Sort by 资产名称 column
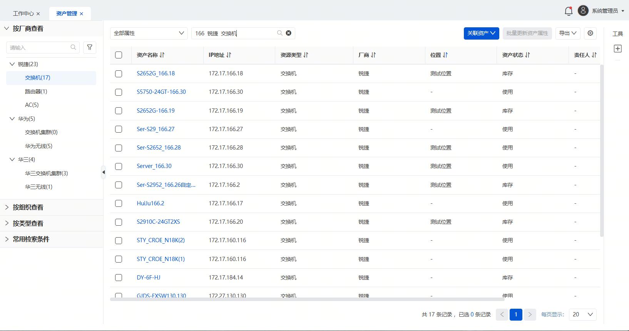The height and width of the screenshot is (331, 629). pyautogui.click(x=162, y=55)
